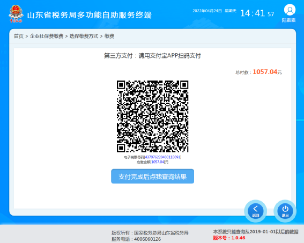Image resolution: width=304 pixels, height=243 pixels.
Task: Click the total amount 1057.04 value
Action: [x=265, y=72]
